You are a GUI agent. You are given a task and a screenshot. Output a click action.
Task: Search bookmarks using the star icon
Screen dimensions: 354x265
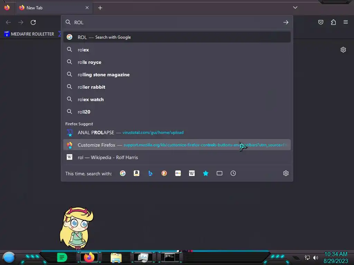click(206, 173)
